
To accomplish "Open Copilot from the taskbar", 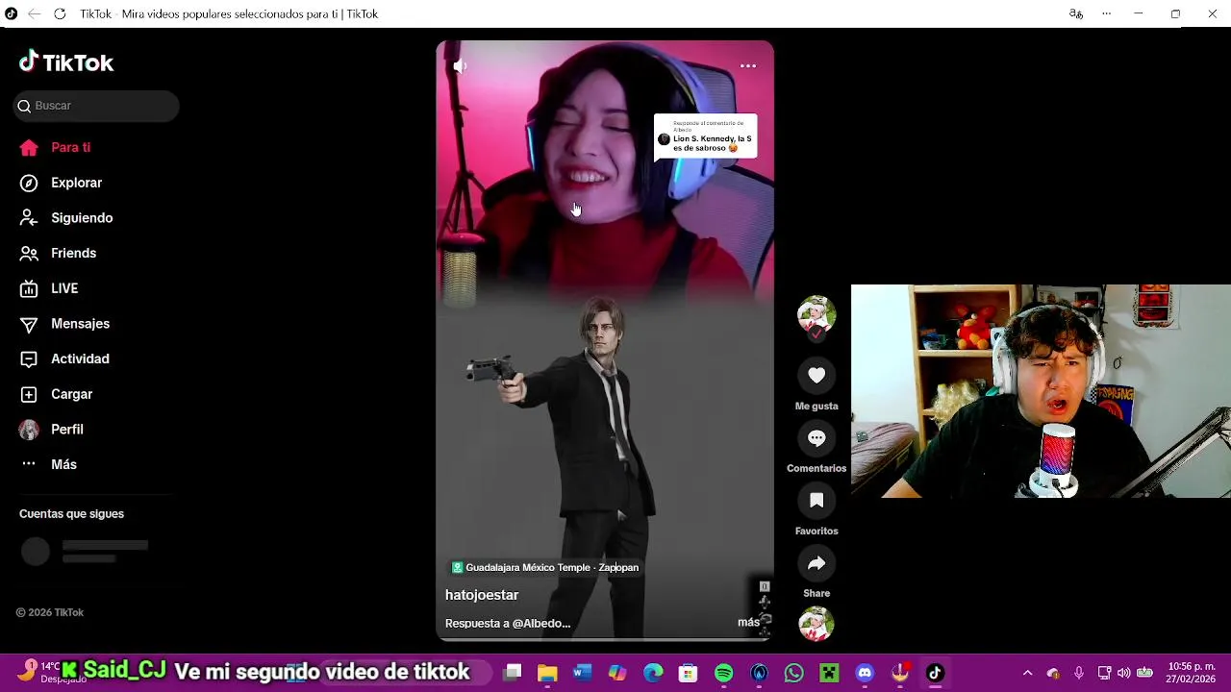I will tap(617, 673).
